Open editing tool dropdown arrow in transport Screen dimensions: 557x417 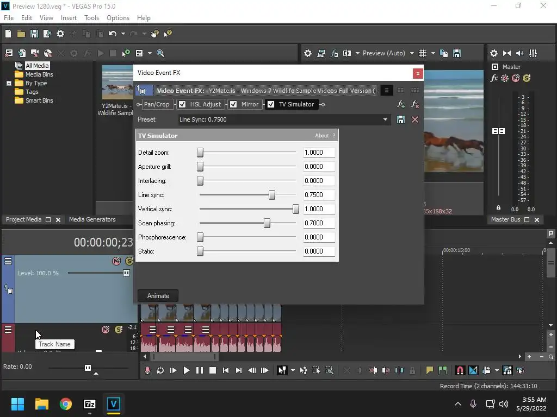(x=293, y=370)
